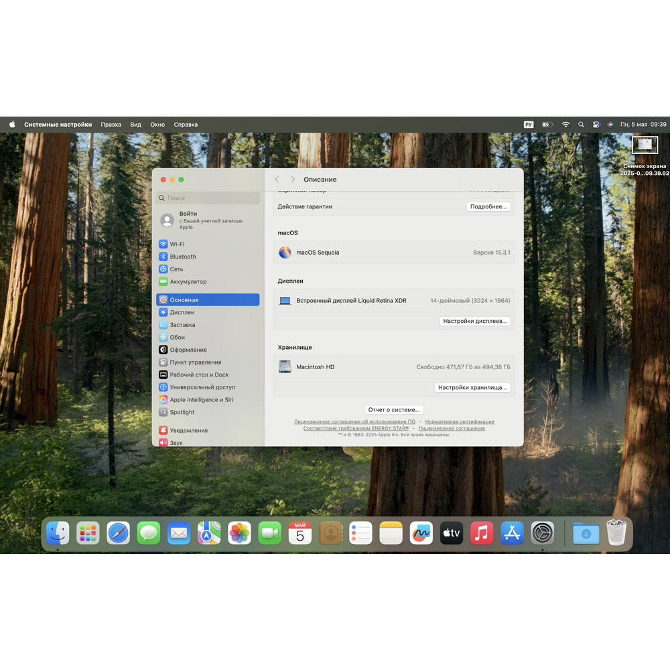Open App Store from the Dock
Image resolution: width=670 pixels, height=670 pixels.
click(513, 533)
